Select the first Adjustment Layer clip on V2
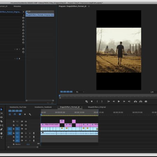The image size is (157, 157). pyautogui.click(x=50, y=125)
